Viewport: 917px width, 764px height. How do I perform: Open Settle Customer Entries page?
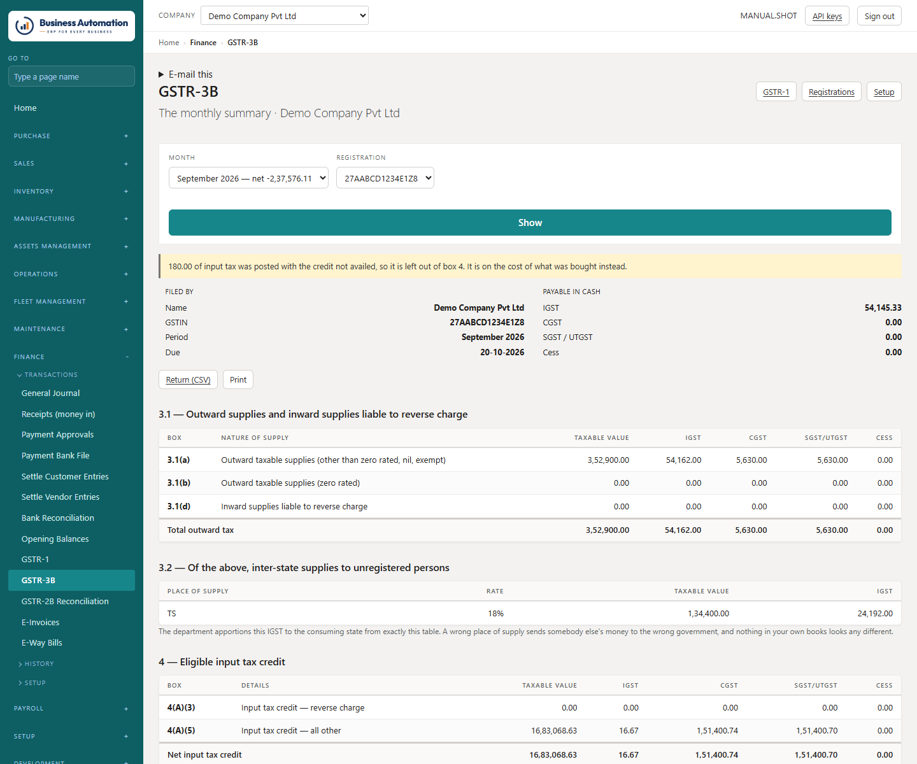(71, 477)
